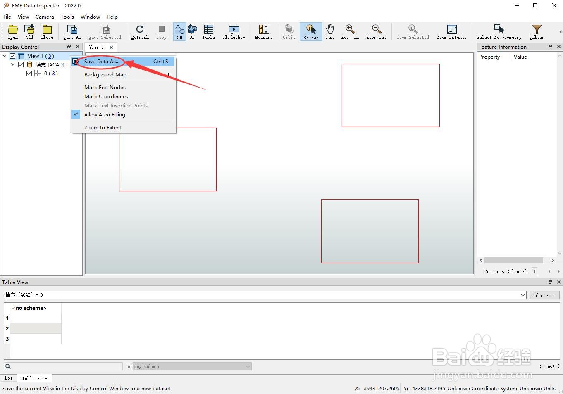Undock the Feature Information panel
The image size is (563, 394).
point(550,47)
